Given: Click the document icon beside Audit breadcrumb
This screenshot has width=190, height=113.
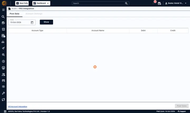Looking at the screenshot, I should tap(9, 9).
